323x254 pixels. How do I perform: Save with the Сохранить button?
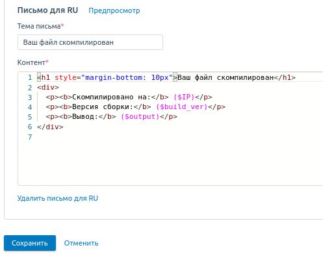[x=30, y=243]
